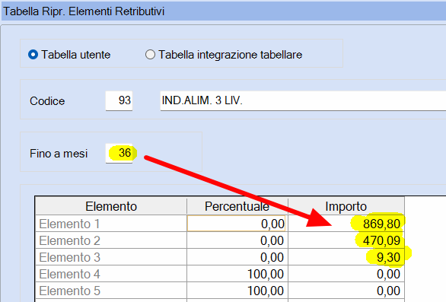446x302 pixels.
Task: Click Importo 0,00 cell of Elemento 5
Action: pos(346,291)
